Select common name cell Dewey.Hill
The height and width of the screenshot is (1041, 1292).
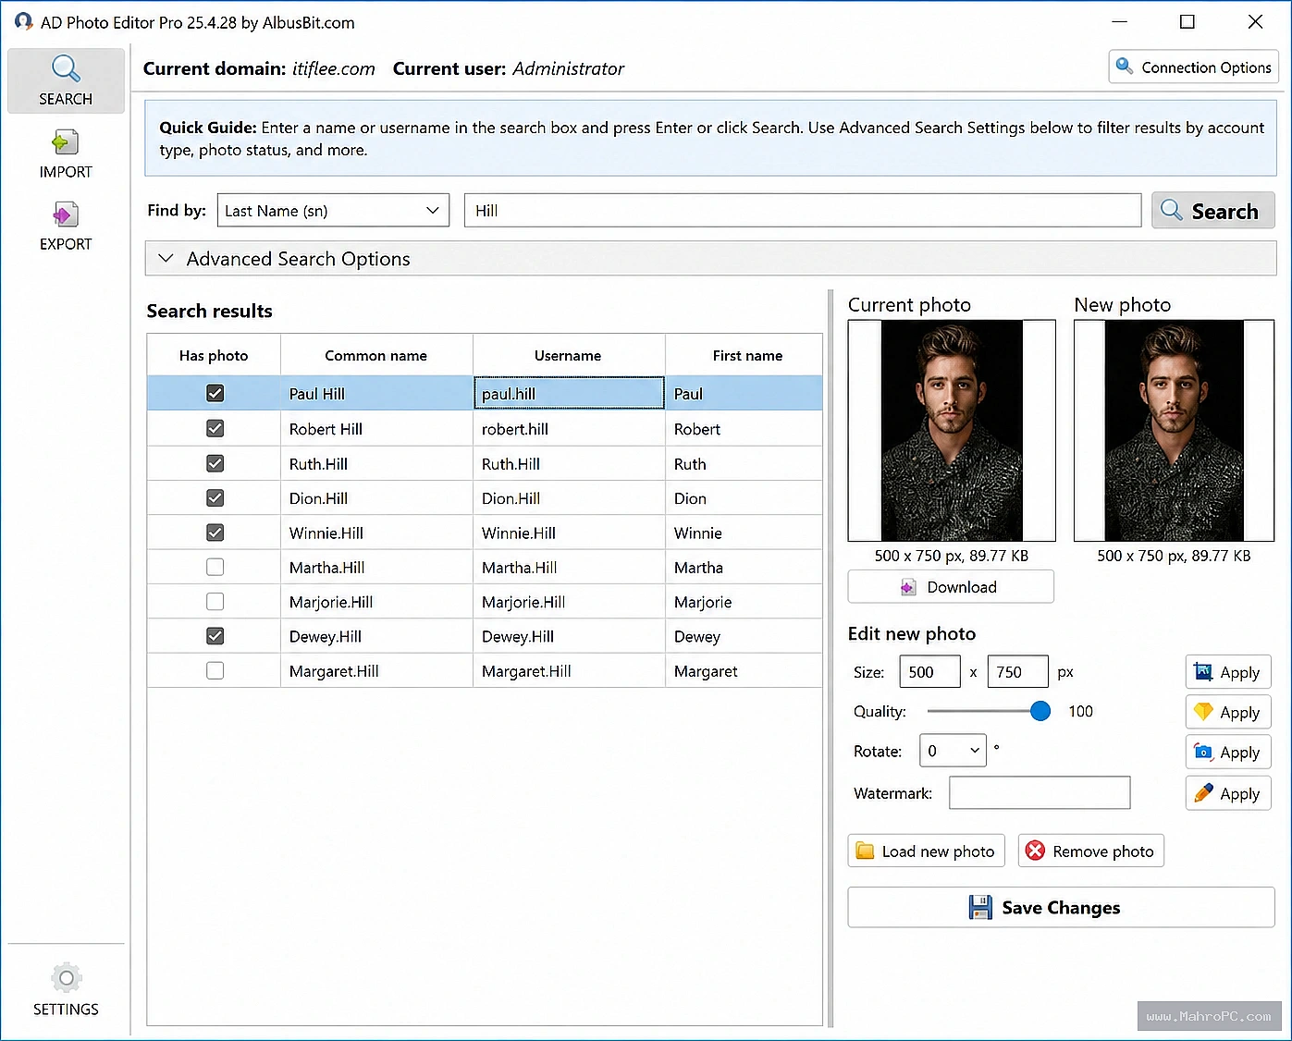pos(376,636)
